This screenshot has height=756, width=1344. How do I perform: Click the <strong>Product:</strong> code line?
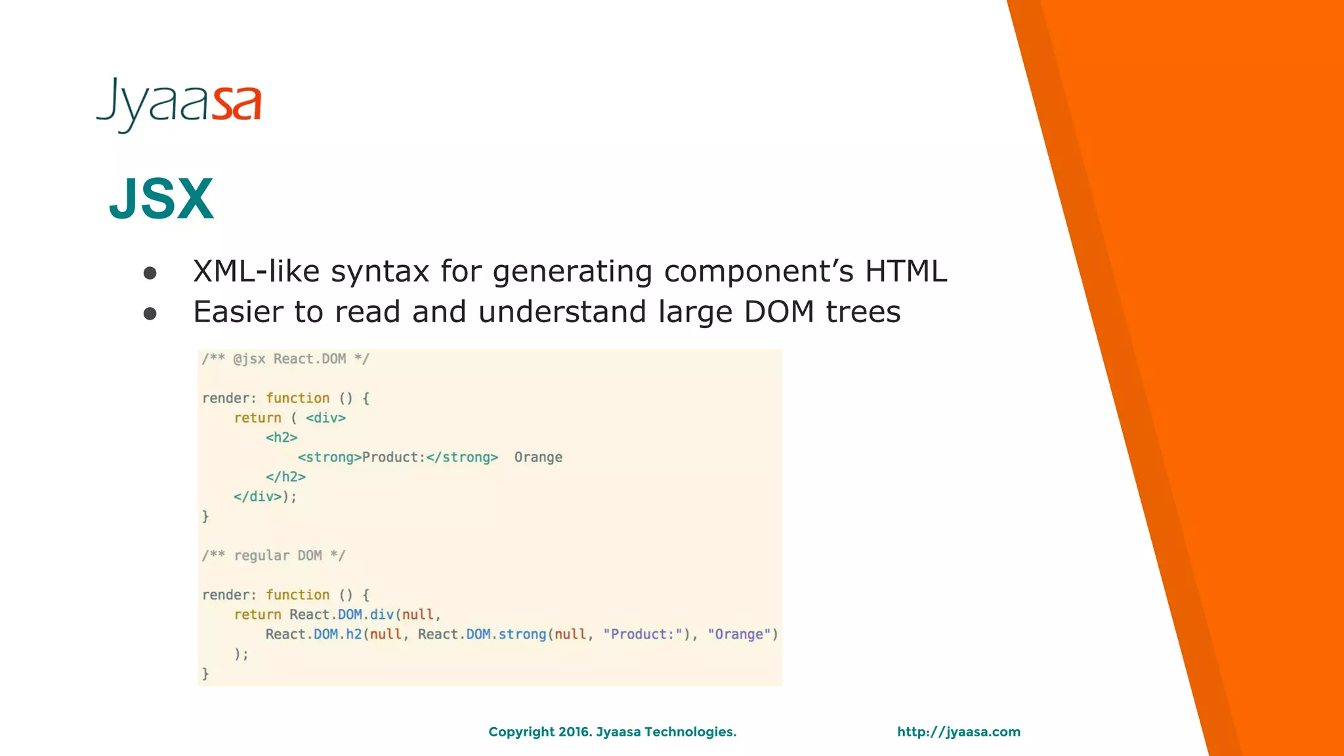398,457
